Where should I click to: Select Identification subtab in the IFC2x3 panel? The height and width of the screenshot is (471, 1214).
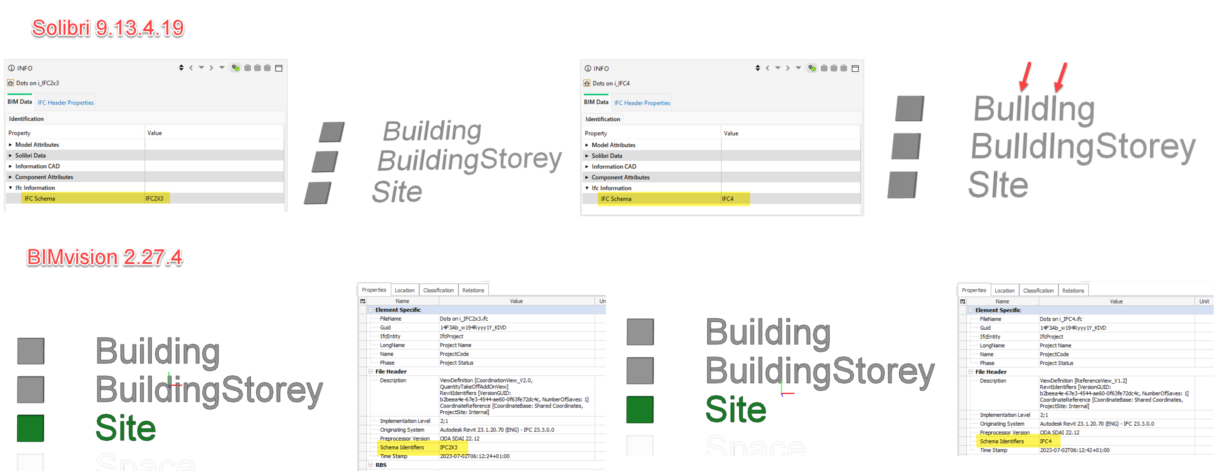[26, 119]
